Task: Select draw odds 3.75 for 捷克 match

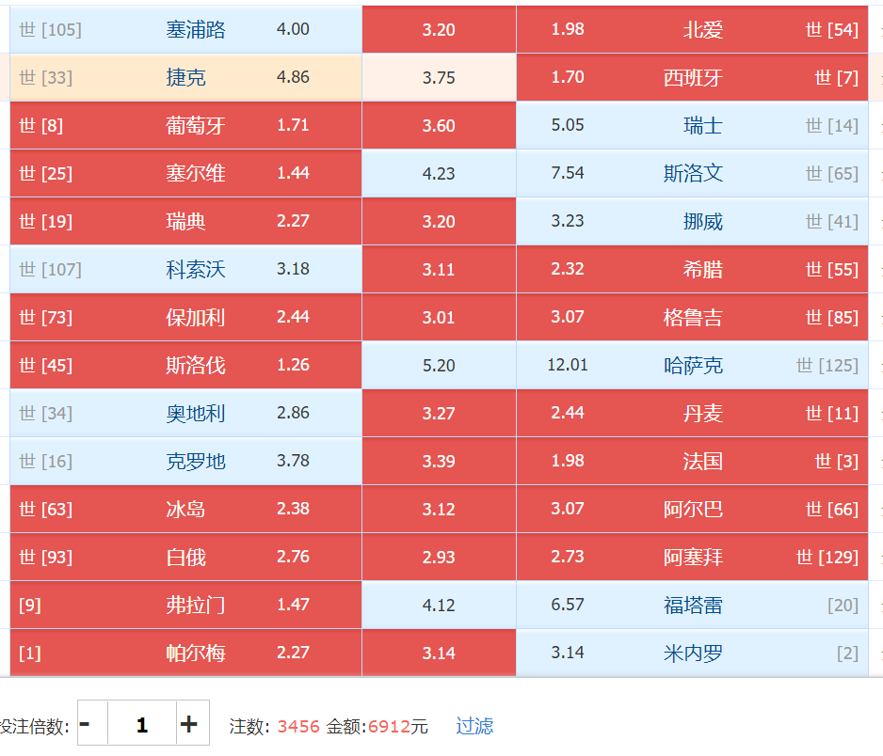Action: click(439, 78)
